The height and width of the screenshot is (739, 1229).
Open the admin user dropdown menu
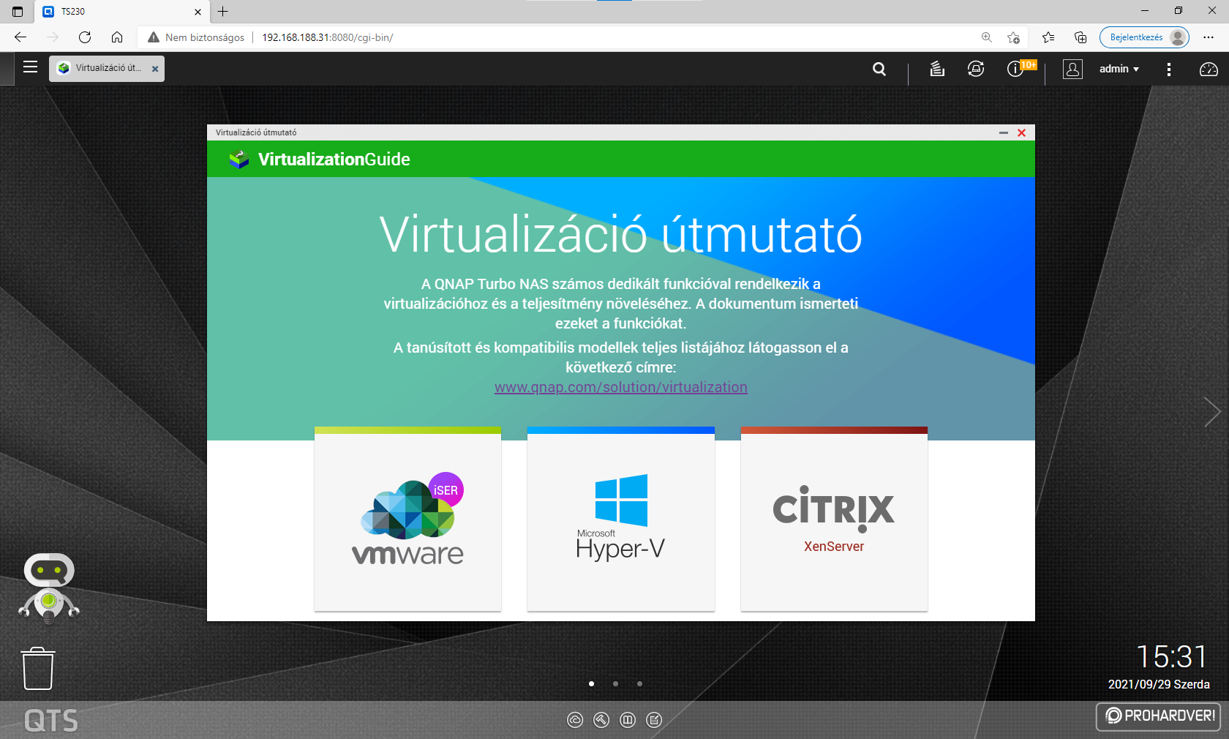click(1119, 69)
